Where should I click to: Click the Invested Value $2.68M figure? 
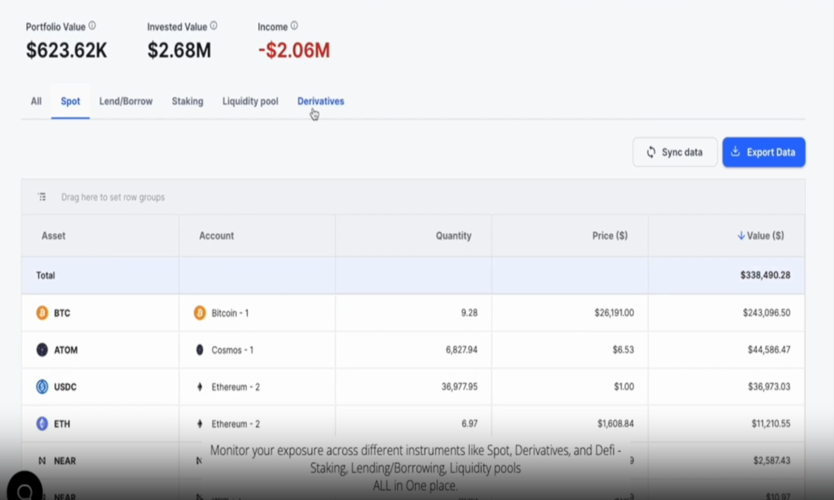[179, 50]
